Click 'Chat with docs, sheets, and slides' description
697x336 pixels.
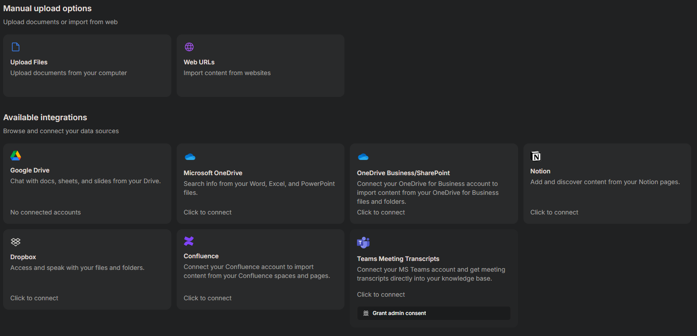[85, 181]
